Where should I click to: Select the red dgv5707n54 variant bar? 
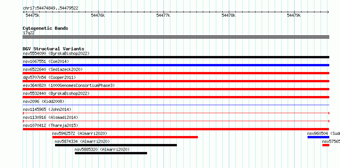(x=176, y=81)
